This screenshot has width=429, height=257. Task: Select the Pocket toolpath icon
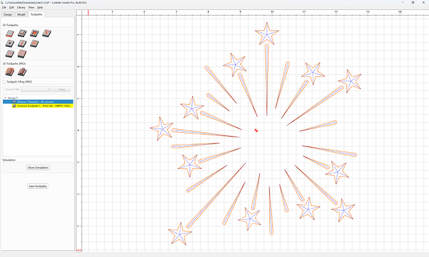click(22, 34)
